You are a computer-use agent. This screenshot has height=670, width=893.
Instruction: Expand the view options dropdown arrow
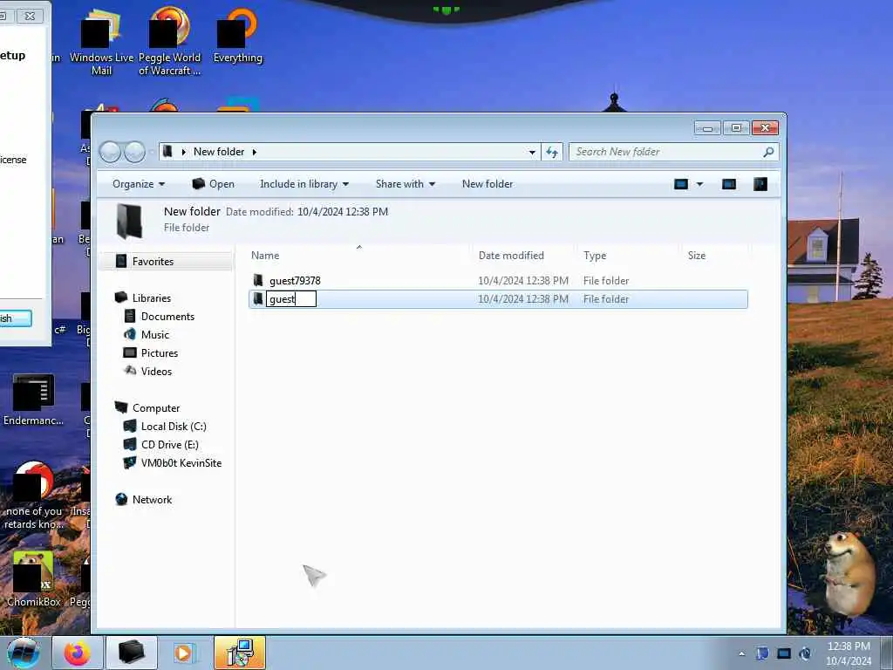coord(700,184)
